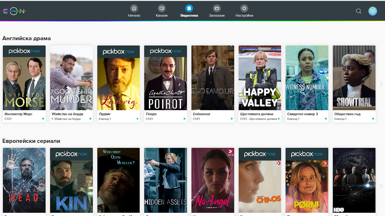Open the Канали channels icon
385x216 pixels.
(162, 8)
